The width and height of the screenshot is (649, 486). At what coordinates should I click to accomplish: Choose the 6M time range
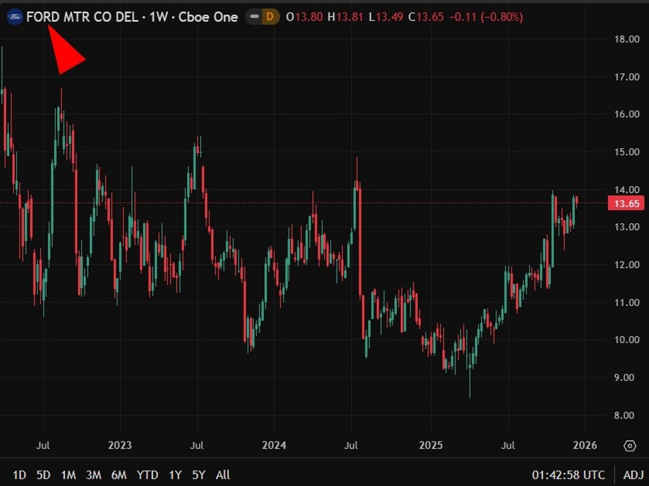pyautogui.click(x=119, y=475)
